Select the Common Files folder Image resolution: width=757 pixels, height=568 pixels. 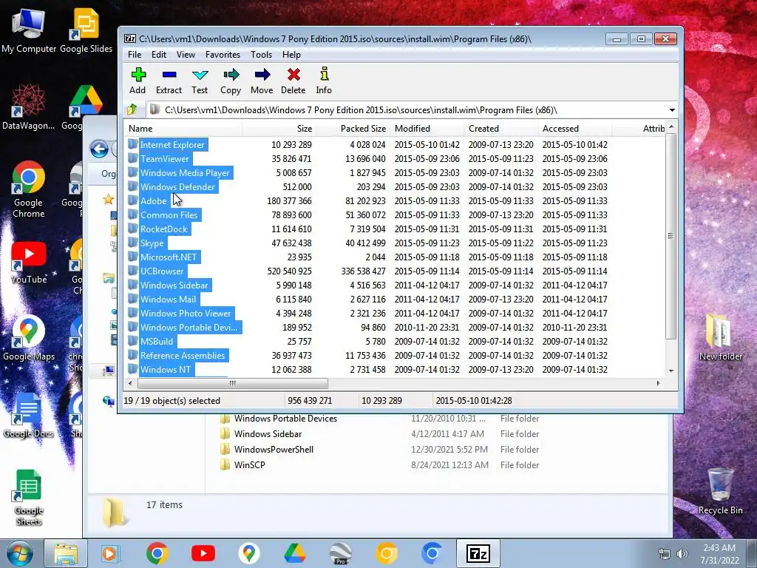pyautogui.click(x=163, y=214)
